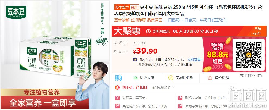Click the 促 tag before 先领券再下单

117,98
